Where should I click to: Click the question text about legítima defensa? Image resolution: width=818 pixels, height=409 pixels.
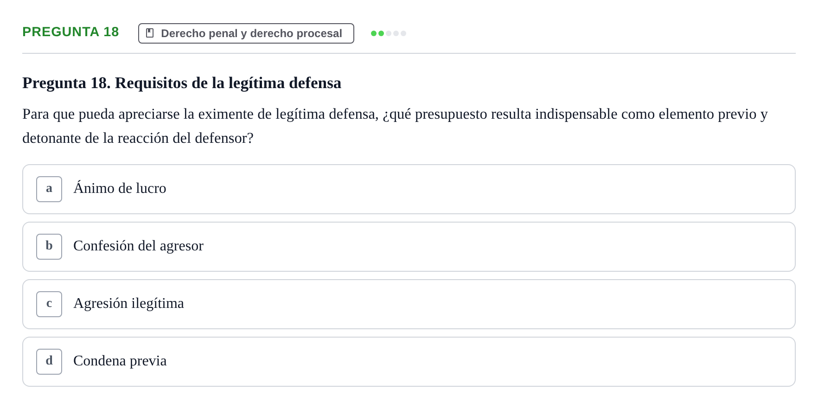[395, 126]
